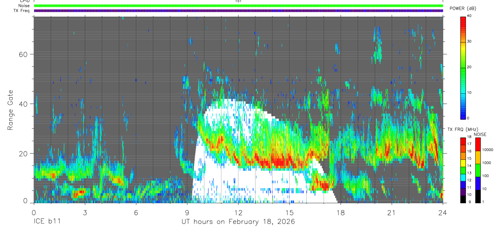This screenshot has height=230, width=498.
Task: Click the x-axis tick label 15
Action: [x=290, y=212]
